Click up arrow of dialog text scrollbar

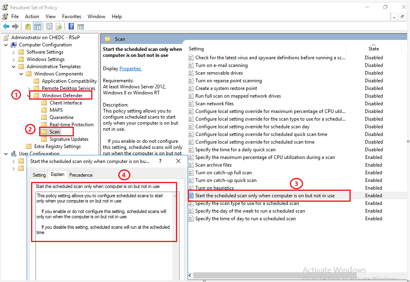click(175, 196)
